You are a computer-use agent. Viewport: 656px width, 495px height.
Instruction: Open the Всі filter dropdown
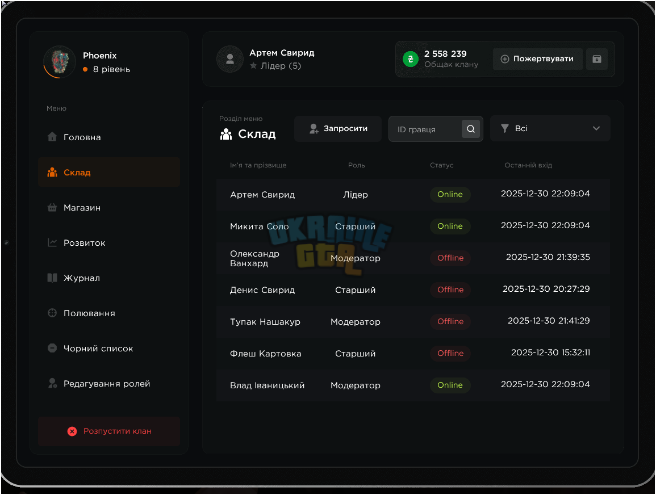click(550, 128)
